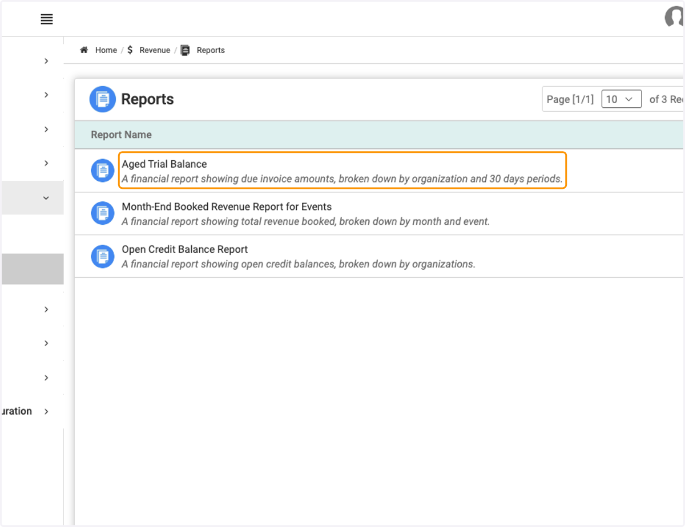Open the Open Credit Balance Report
Viewport: 685px width, 527px height.
click(185, 250)
